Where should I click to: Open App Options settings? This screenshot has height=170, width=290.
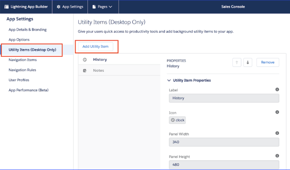19,40
